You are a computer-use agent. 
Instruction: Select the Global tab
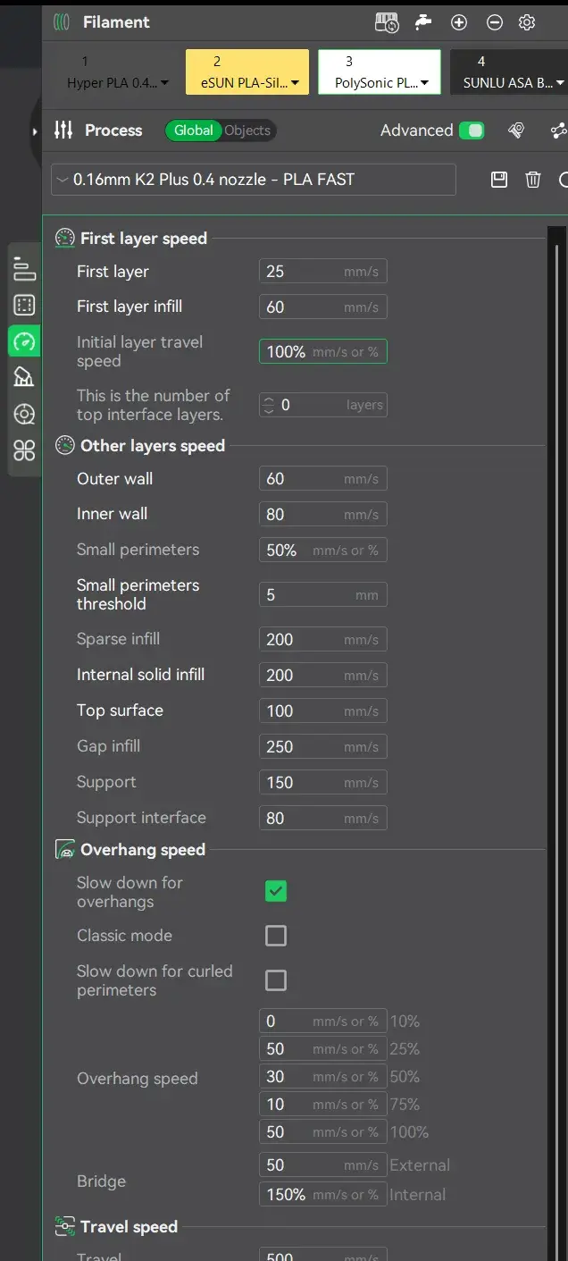click(194, 130)
